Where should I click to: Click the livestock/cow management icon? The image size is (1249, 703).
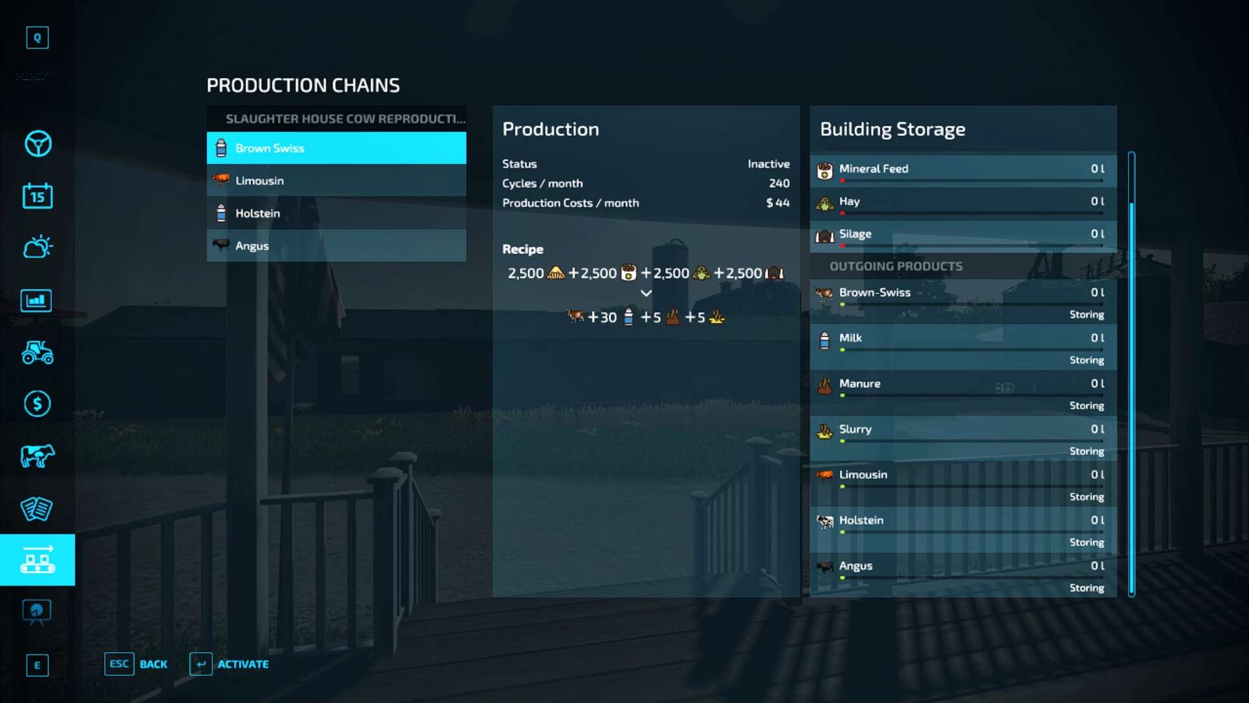pos(37,455)
